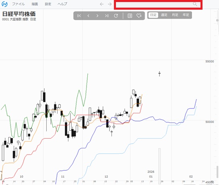
Task: Switch to 週足 weekly timeframe
Action: [x=164, y=15]
